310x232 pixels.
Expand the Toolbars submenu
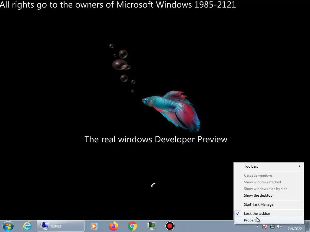[269, 166]
